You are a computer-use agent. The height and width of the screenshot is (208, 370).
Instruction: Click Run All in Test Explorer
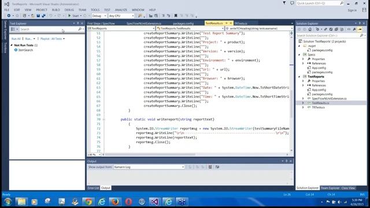[x=16, y=39]
